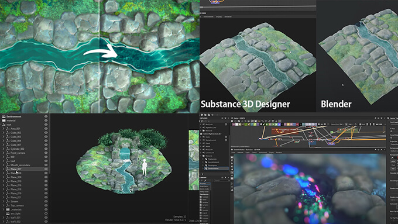This screenshot has width=398, height=224.
Task: Click the HSV button in properties panel
Action: click(x=393, y=168)
